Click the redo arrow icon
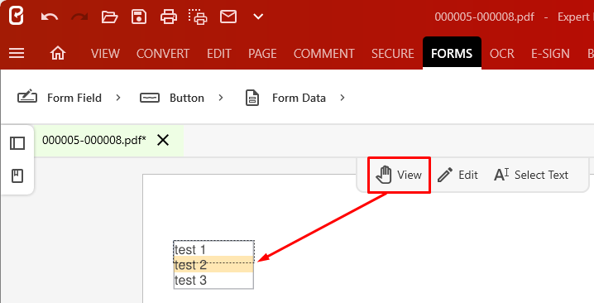 [x=79, y=17]
